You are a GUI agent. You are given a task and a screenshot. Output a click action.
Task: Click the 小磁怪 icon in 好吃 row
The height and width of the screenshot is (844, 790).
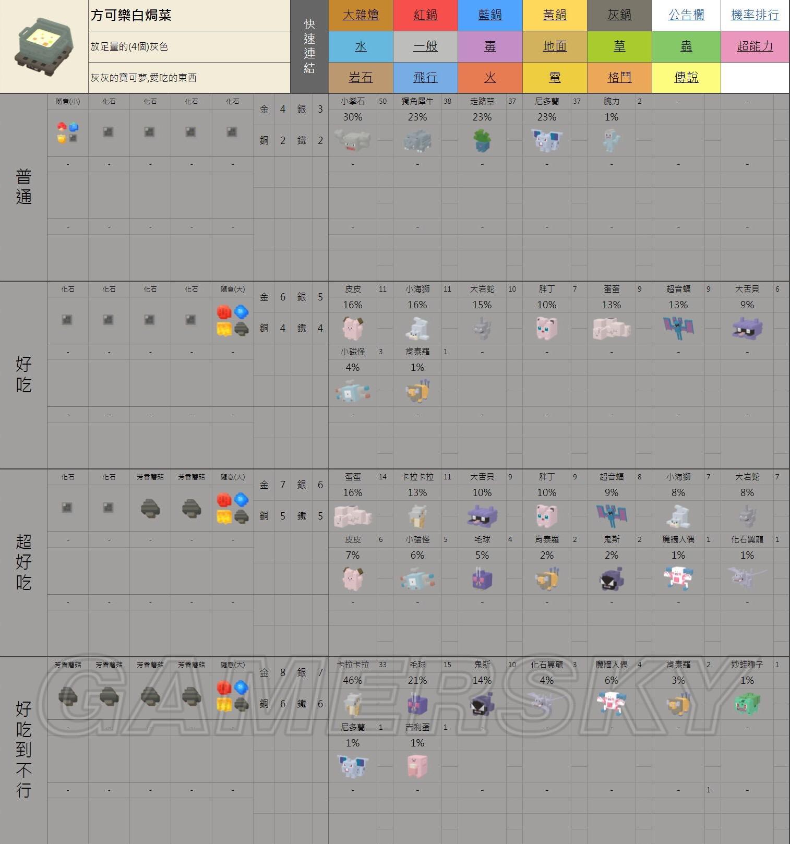coord(353,391)
